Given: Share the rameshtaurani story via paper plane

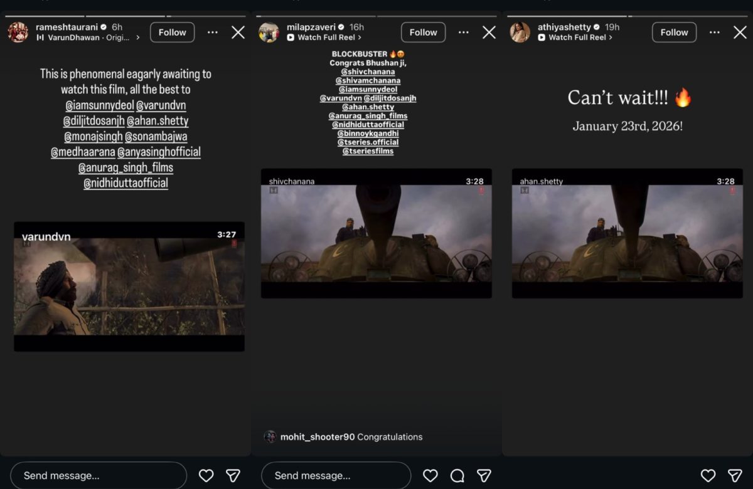Looking at the screenshot, I should point(233,476).
